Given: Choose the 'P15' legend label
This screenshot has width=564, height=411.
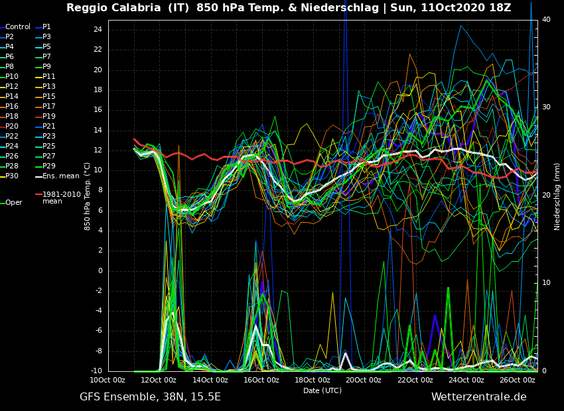Looking at the screenshot, I should click(x=49, y=96).
